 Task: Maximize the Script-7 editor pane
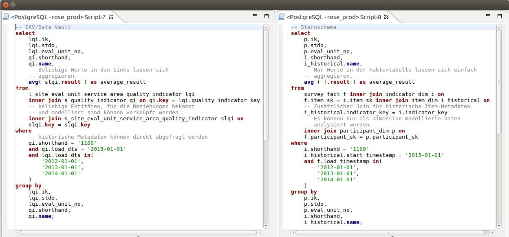coord(267,16)
